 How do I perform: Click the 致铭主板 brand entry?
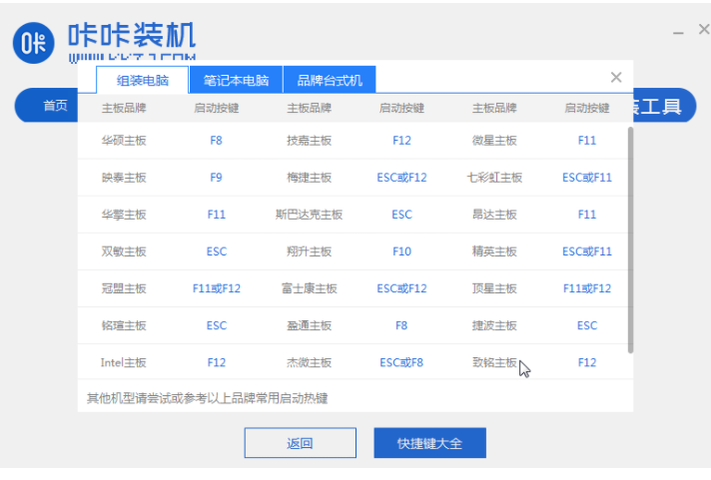tap(494, 362)
